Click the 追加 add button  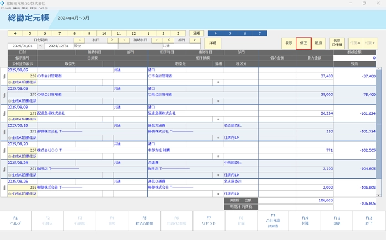(x=319, y=42)
